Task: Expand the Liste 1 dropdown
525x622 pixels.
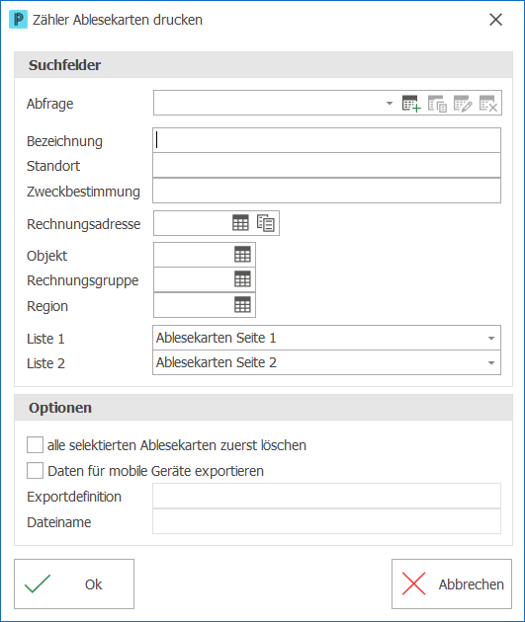Action: tap(491, 338)
